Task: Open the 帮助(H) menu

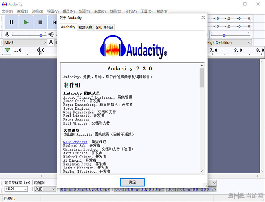Action: pos(162,11)
